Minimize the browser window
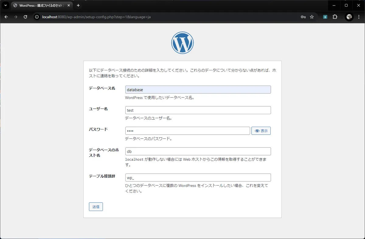The height and width of the screenshot is (239, 365). [334, 5]
